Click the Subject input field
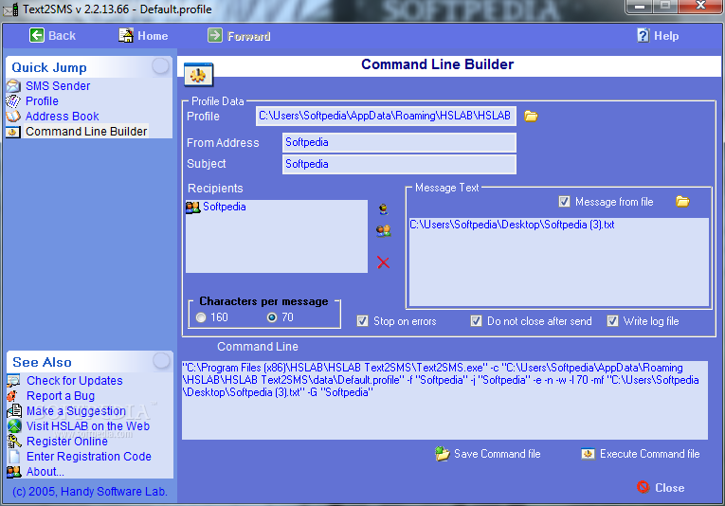 tap(399, 164)
